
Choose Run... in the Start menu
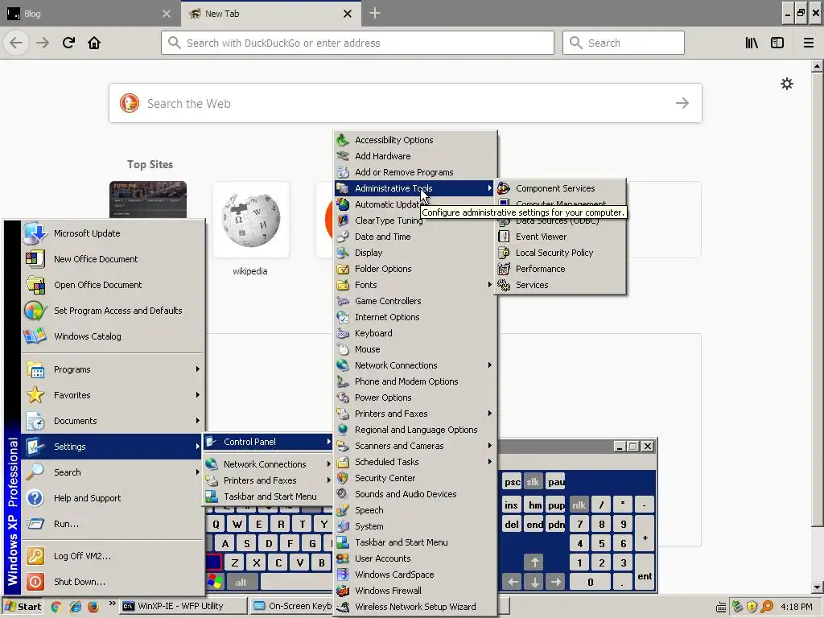pyautogui.click(x=113, y=524)
